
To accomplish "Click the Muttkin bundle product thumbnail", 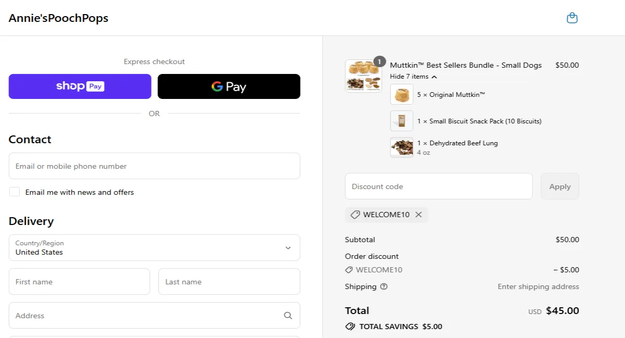I will 363,76.
